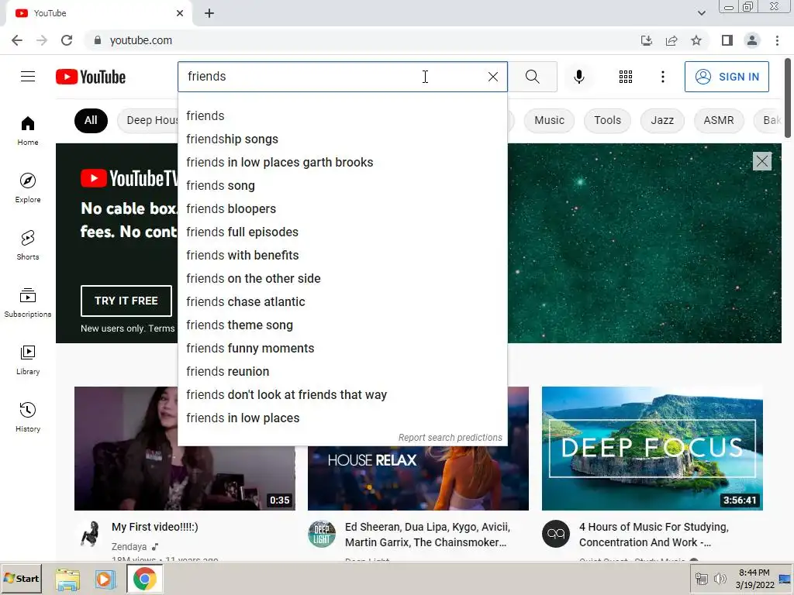Choose suggestion 'friends bloopers'
The width and height of the screenshot is (794, 595).
pos(342,209)
